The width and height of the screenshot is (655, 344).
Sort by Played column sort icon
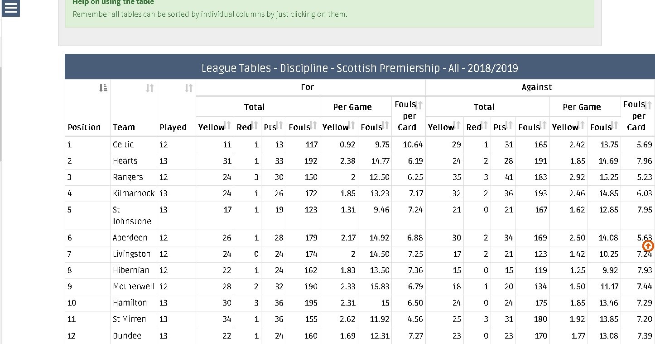pos(189,88)
